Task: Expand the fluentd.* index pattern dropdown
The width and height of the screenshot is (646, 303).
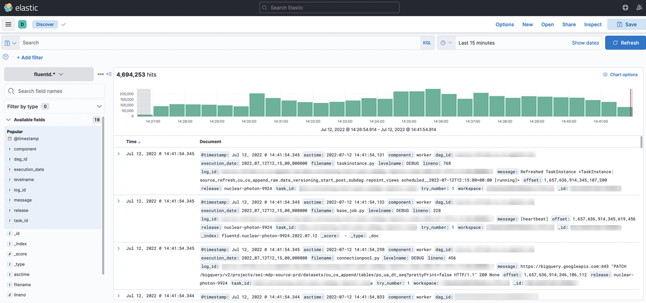Action: 49,74
